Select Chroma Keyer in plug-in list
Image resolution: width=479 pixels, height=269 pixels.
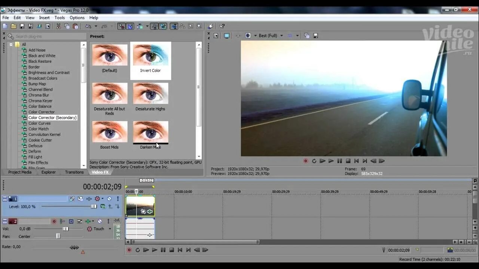[x=40, y=101]
